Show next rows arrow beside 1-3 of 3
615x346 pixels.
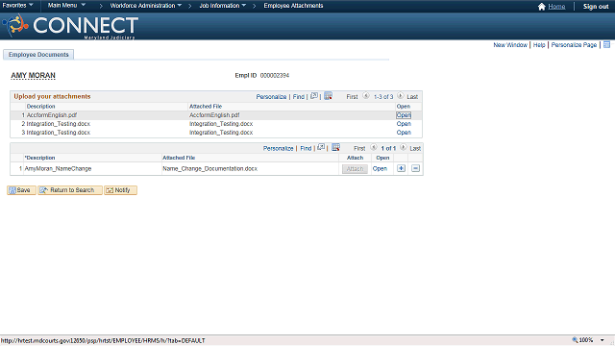(400, 96)
